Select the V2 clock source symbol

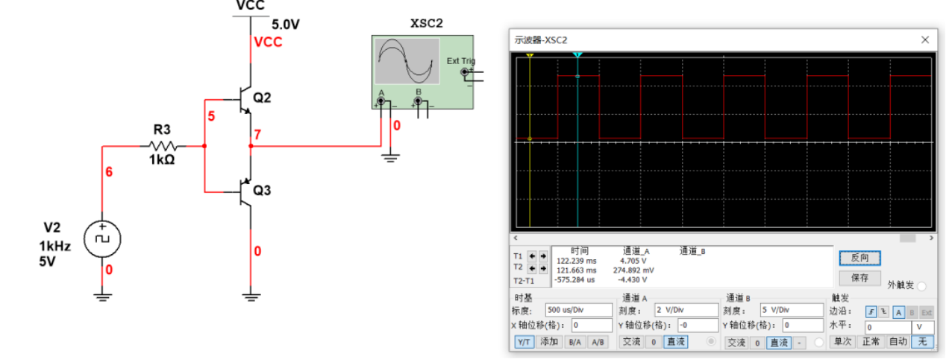click(103, 240)
